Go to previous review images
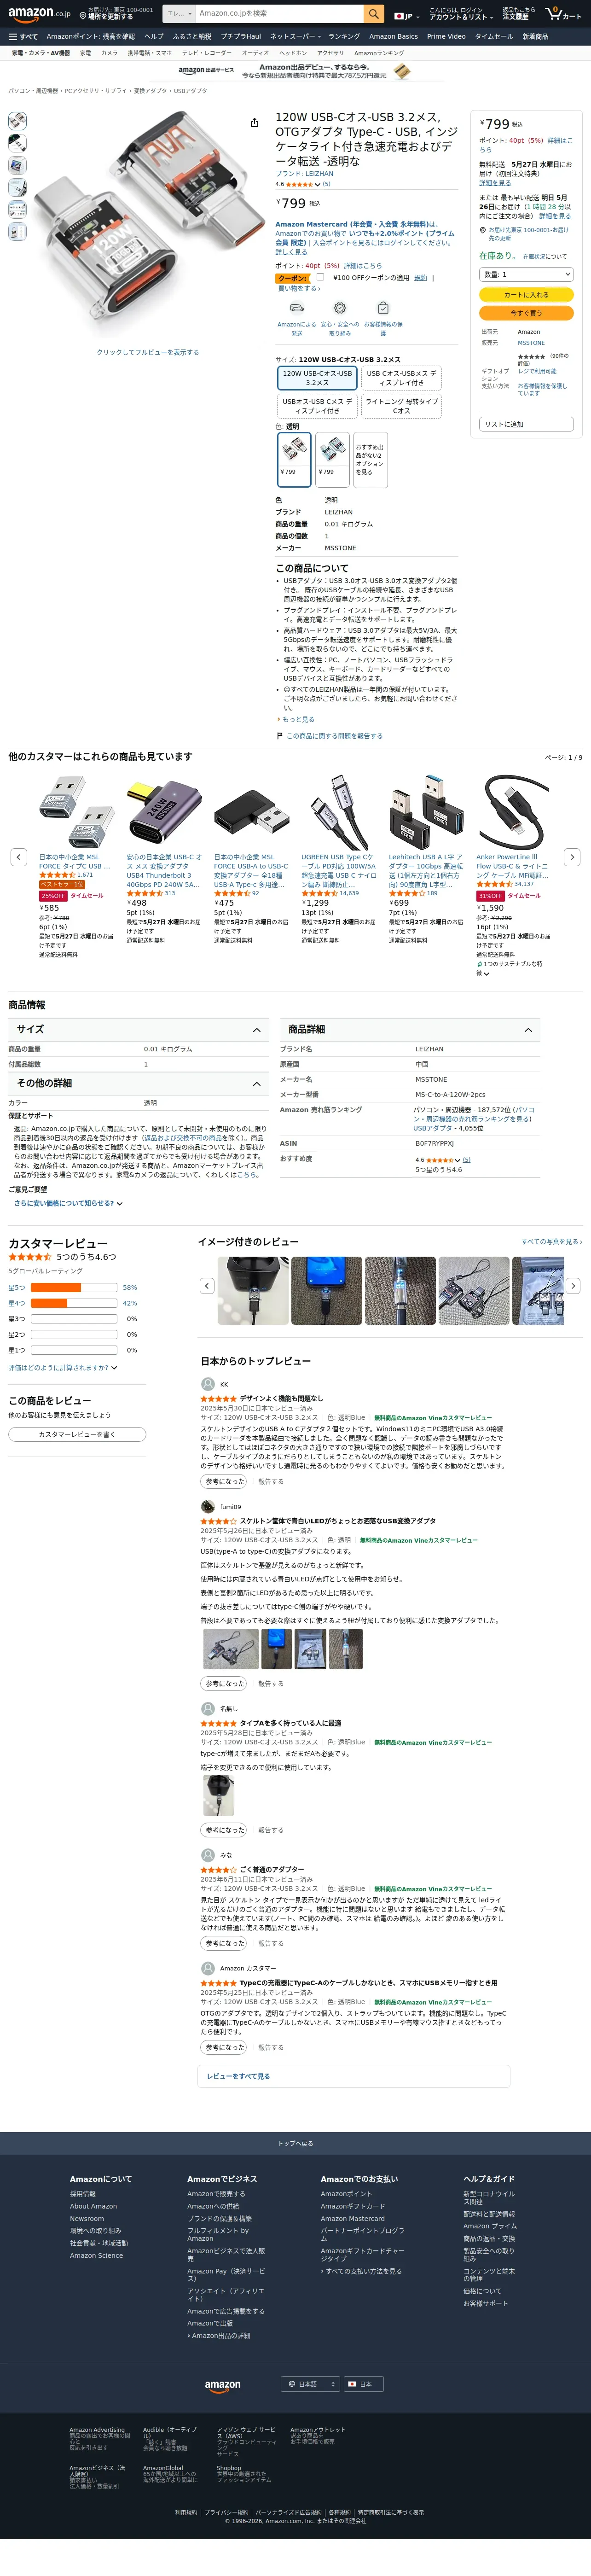This screenshot has height=2576, width=591. click(207, 1286)
